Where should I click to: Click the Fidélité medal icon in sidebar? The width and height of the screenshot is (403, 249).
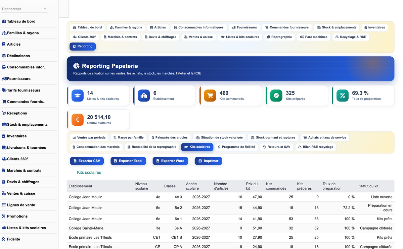pos(4,239)
